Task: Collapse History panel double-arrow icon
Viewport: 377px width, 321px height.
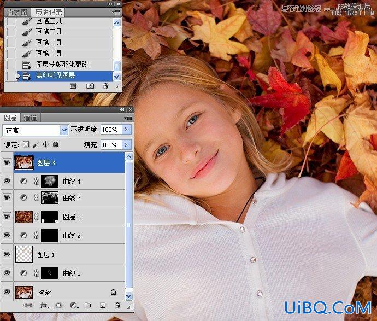Action: [110, 4]
